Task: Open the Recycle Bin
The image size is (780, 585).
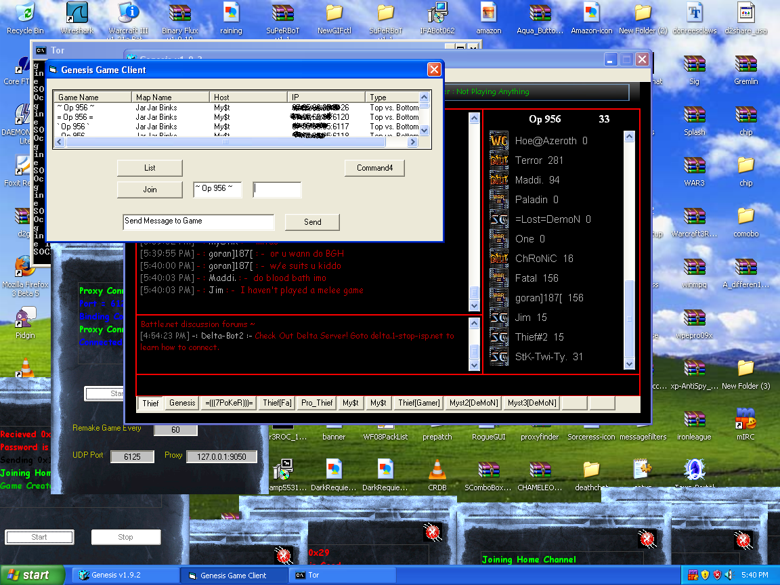Action: (x=25, y=14)
